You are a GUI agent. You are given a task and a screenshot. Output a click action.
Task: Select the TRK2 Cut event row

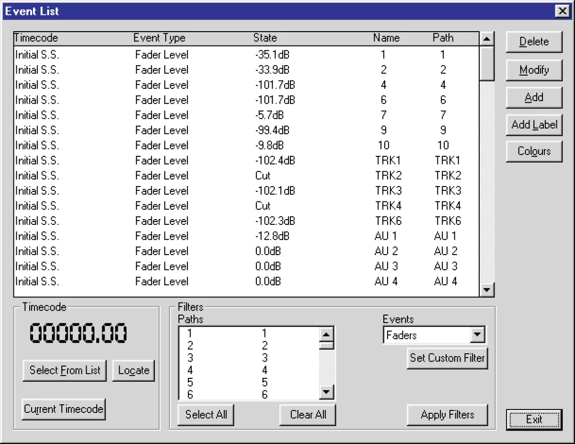point(246,175)
